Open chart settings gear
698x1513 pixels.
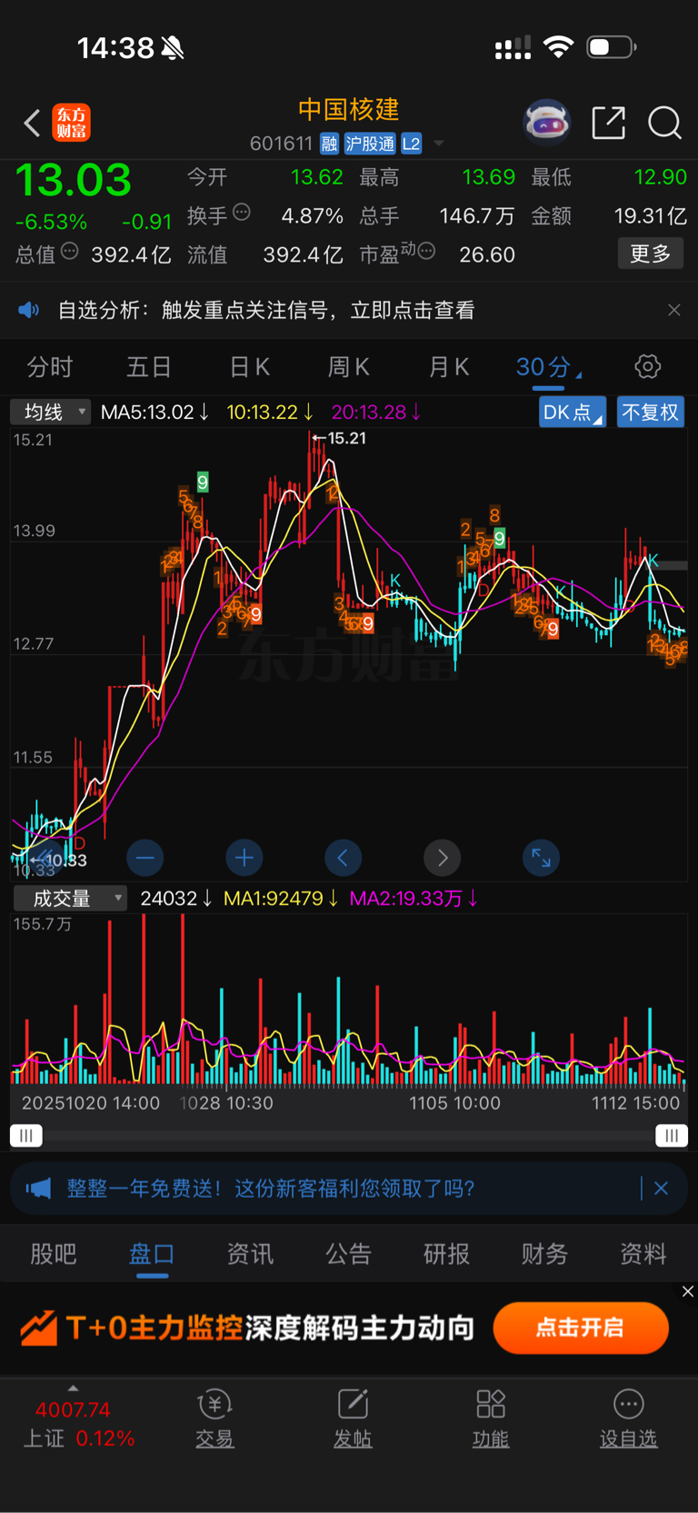pos(648,367)
